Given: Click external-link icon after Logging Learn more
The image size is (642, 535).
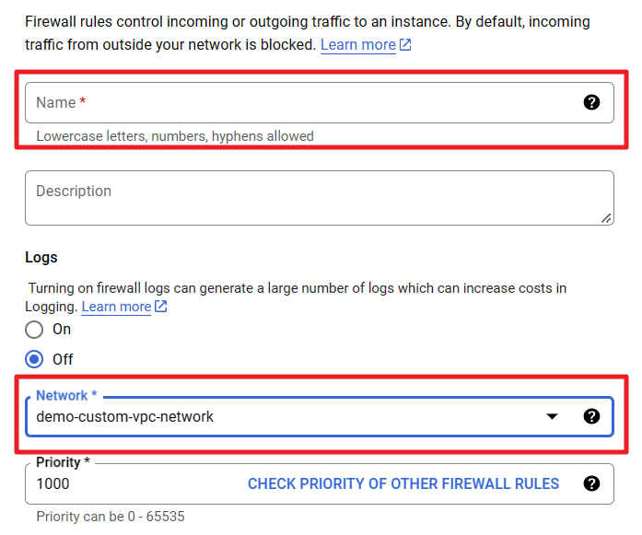Looking at the screenshot, I should [x=161, y=307].
